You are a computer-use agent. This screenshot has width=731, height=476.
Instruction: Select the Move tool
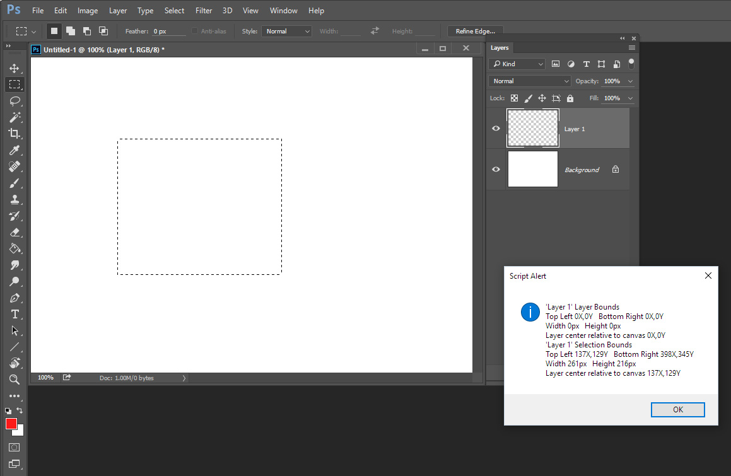point(15,68)
